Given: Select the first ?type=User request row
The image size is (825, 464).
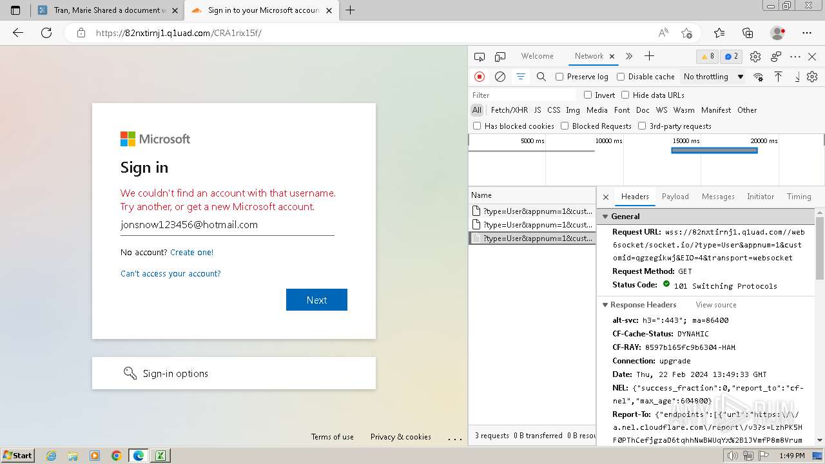Looking at the screenshot, I should 532,211.
